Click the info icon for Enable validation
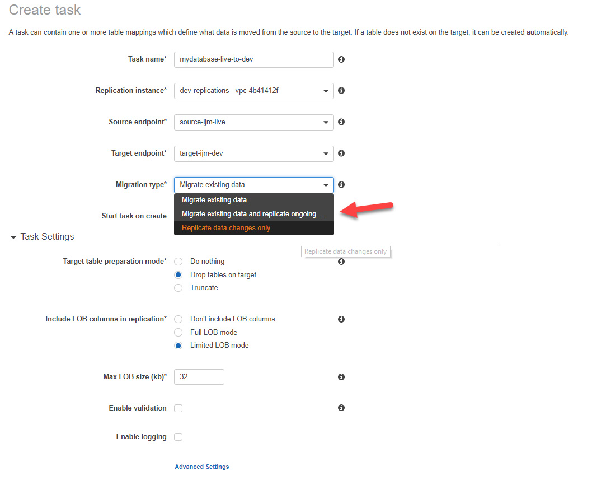Image resolution: width=592 pixels, height=480 pixels. (x=341, y=408)
